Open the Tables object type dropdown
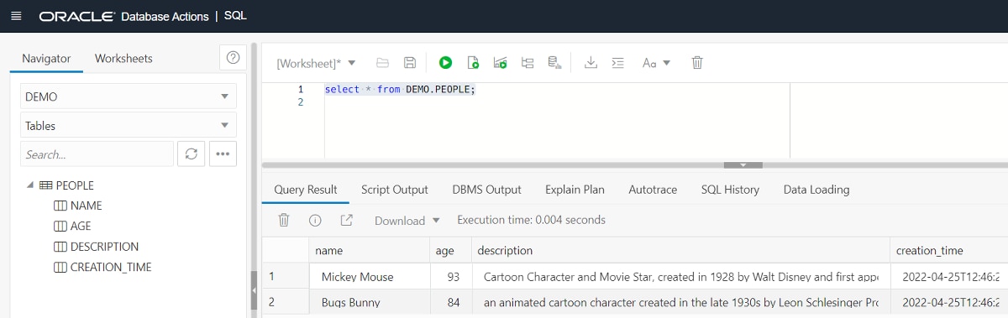Viewport: 1008px width, 318px height. (129, 126)
